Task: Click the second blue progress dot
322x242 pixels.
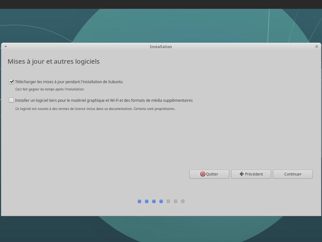Action: tap(147, 201)
